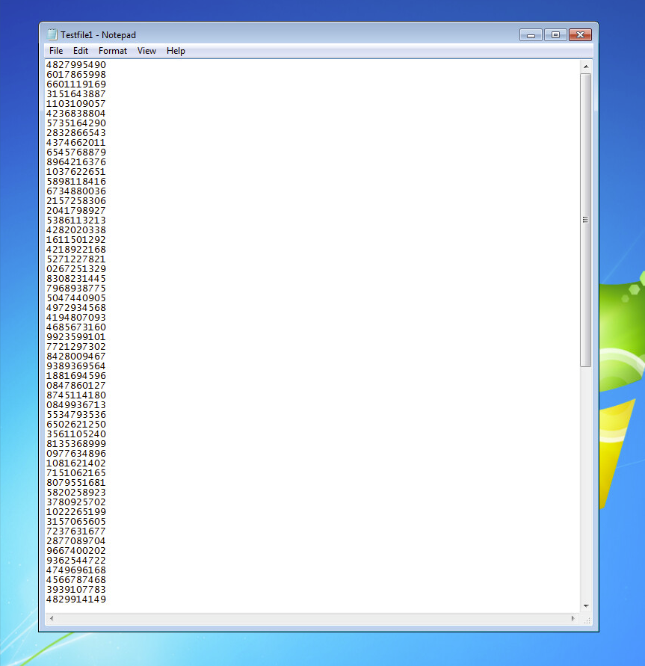The image size is (645, 666).
Task: Maximize the Notepad window
Action: click(555, 34)
